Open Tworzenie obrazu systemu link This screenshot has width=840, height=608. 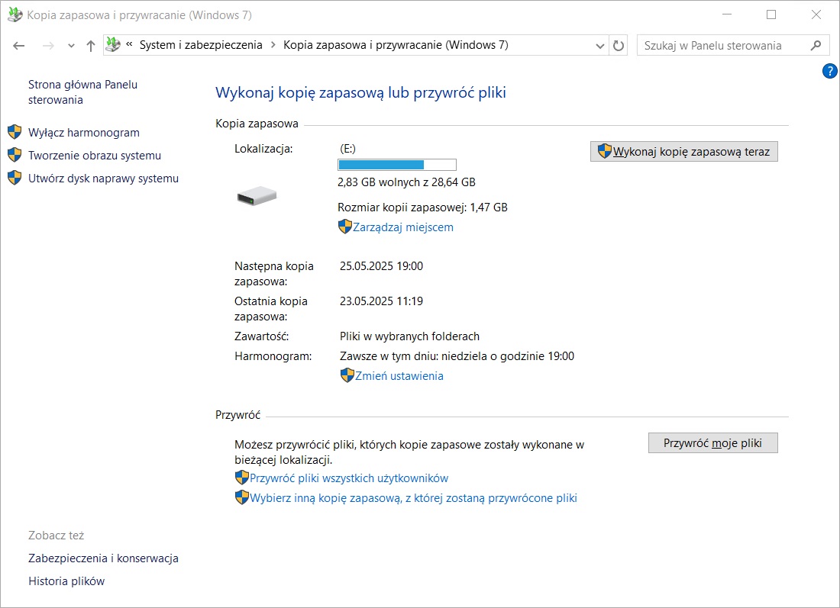(x=94, y=156)
